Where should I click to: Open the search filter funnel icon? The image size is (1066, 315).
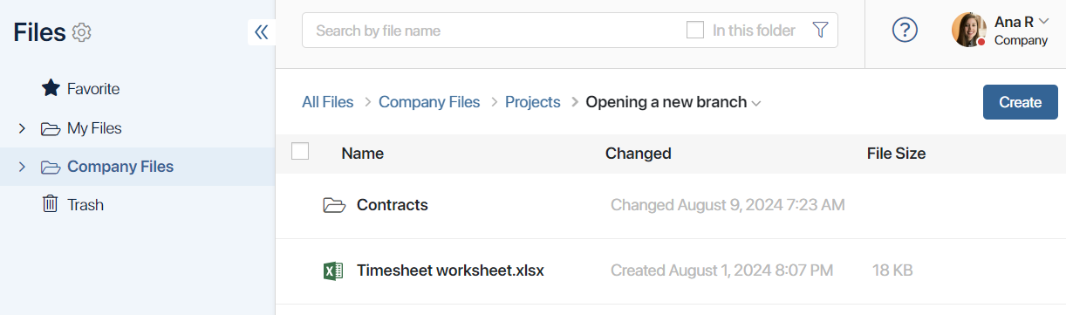[x=820, y=31]
